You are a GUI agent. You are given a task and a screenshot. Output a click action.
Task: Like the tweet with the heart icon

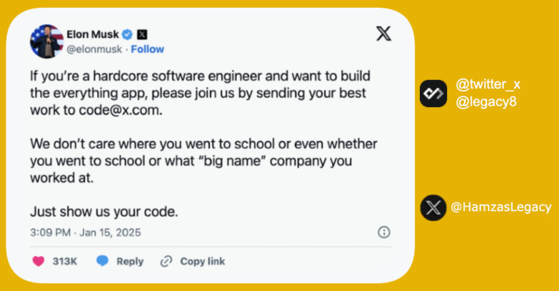coord(38,261)
